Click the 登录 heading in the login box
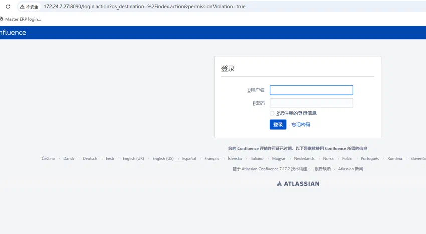This screenshot has height=234, width=426. [228, 69]
